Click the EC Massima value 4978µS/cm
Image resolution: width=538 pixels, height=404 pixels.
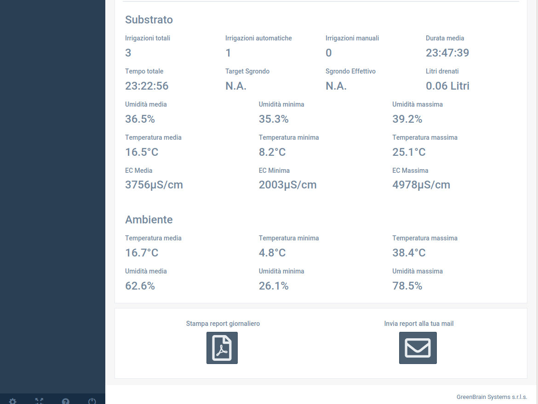pyautogui.click(x=421, y=185)
